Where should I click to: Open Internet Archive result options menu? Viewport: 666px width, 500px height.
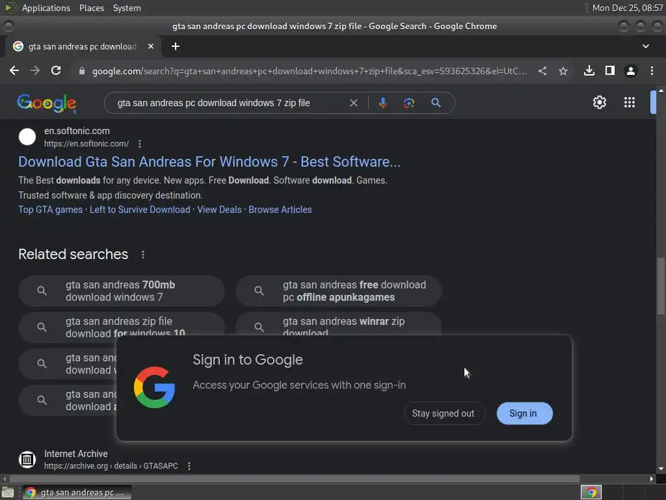(189, 466)
